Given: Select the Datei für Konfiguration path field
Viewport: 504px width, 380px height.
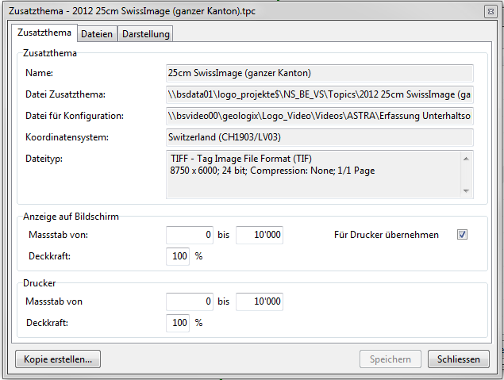Looking at the screenshot, I should (319, 116).
